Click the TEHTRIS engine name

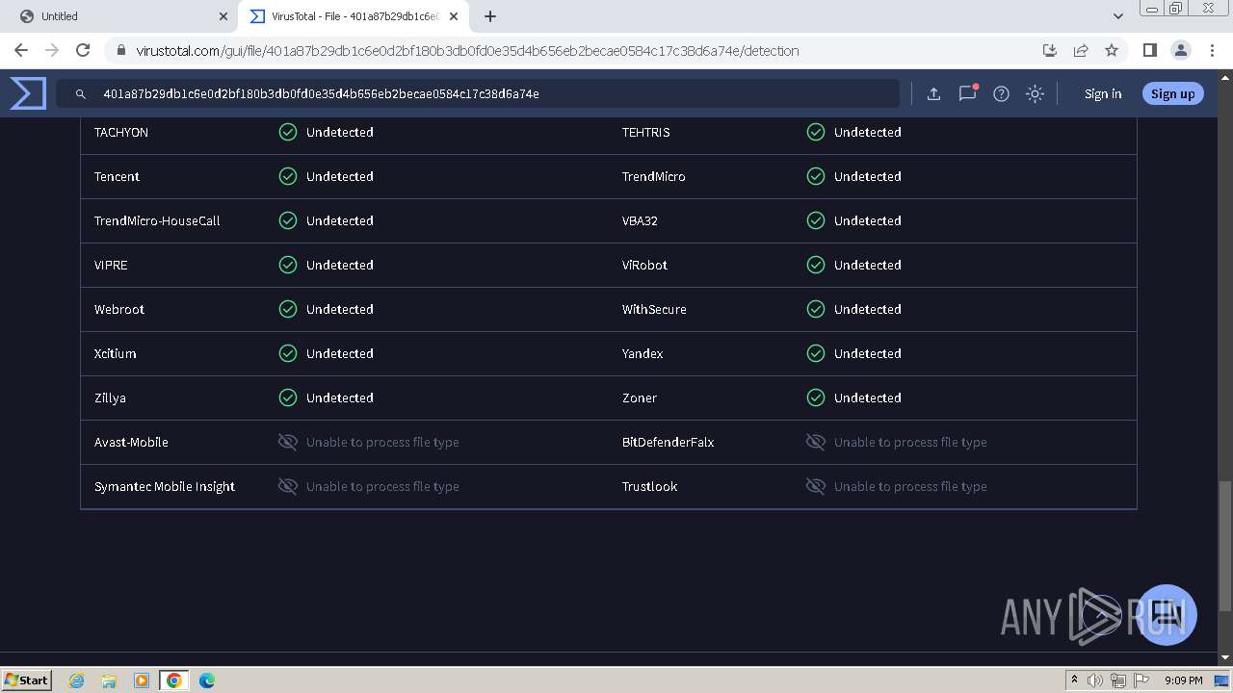645,132
